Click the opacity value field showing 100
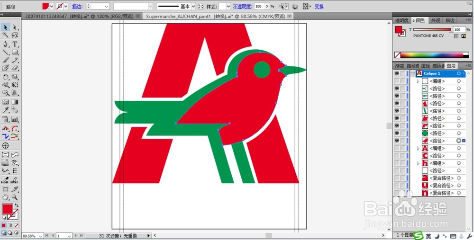The image size is (474, 240). [259, 6]
